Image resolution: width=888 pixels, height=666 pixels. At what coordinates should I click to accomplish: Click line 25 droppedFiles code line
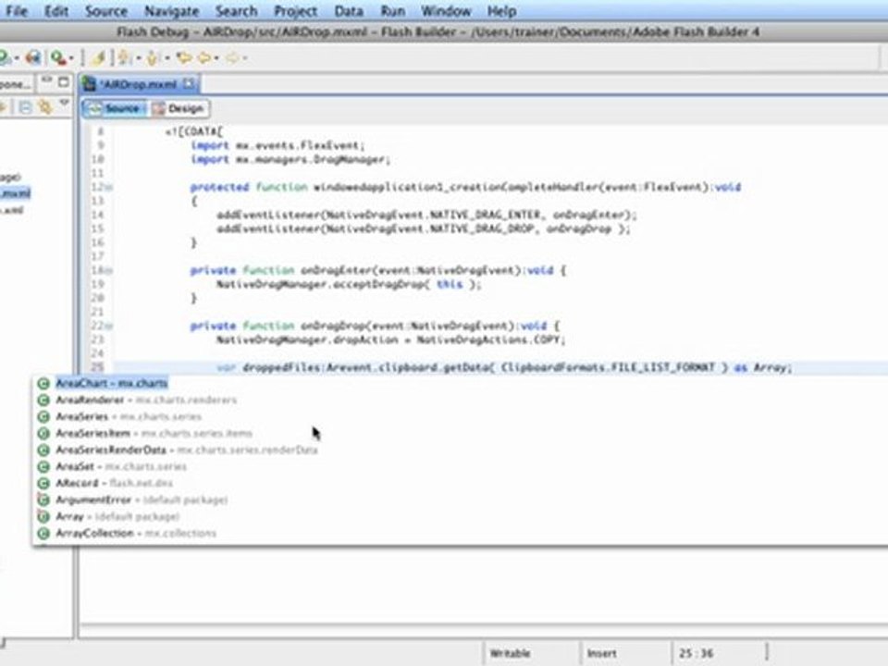pyautogui.click(x=504, y=367)
